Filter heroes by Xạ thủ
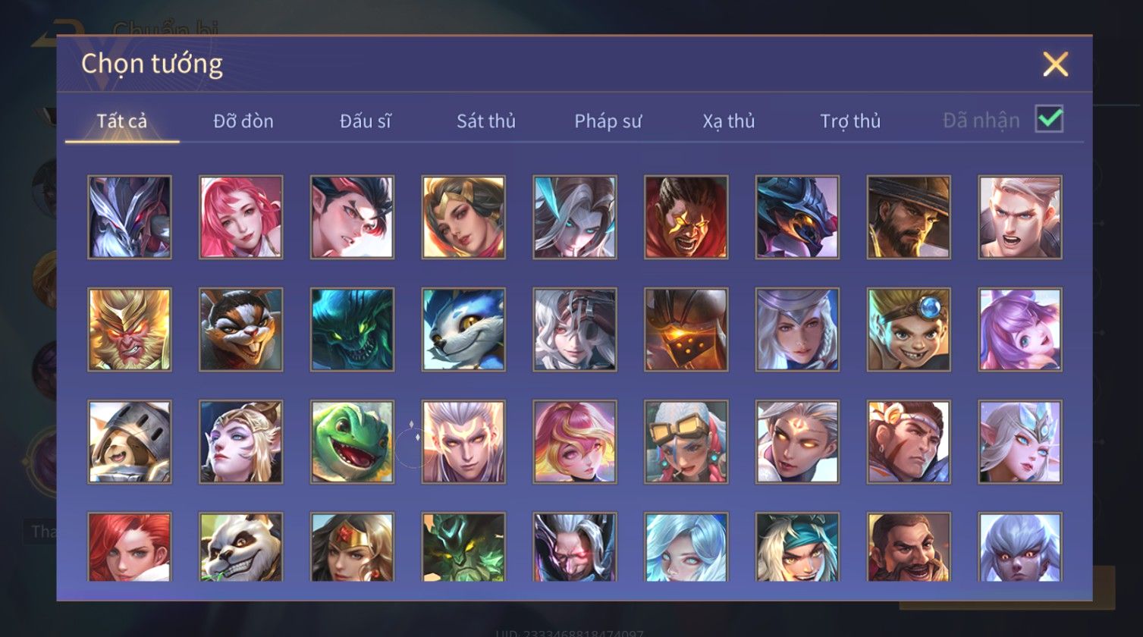The image size is (1143, 637). [729, 121]
